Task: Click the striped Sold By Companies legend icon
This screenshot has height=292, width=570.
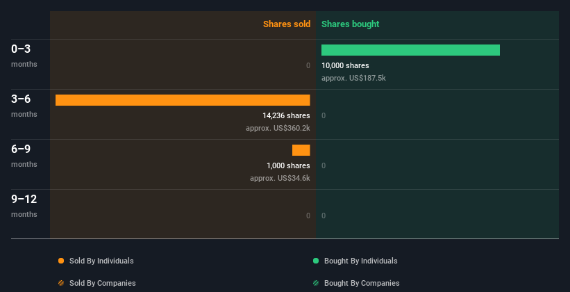Action: 61,283
